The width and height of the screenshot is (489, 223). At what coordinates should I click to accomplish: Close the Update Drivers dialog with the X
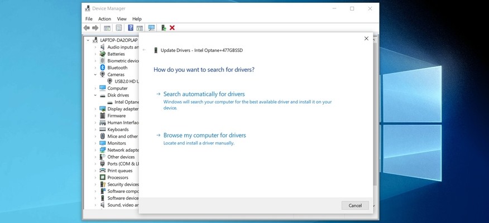point(366,38)
